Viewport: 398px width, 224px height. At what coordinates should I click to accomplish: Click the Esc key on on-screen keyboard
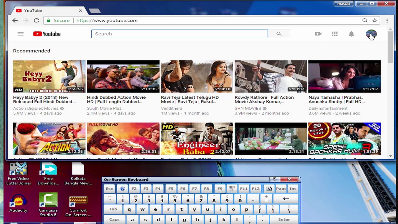click(x=109, y=189)
